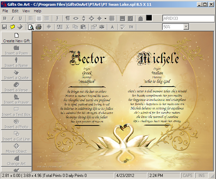Viewport: 216px width, 179px height.
Task: Click Insert a Poem
Action: pos(16,50)
